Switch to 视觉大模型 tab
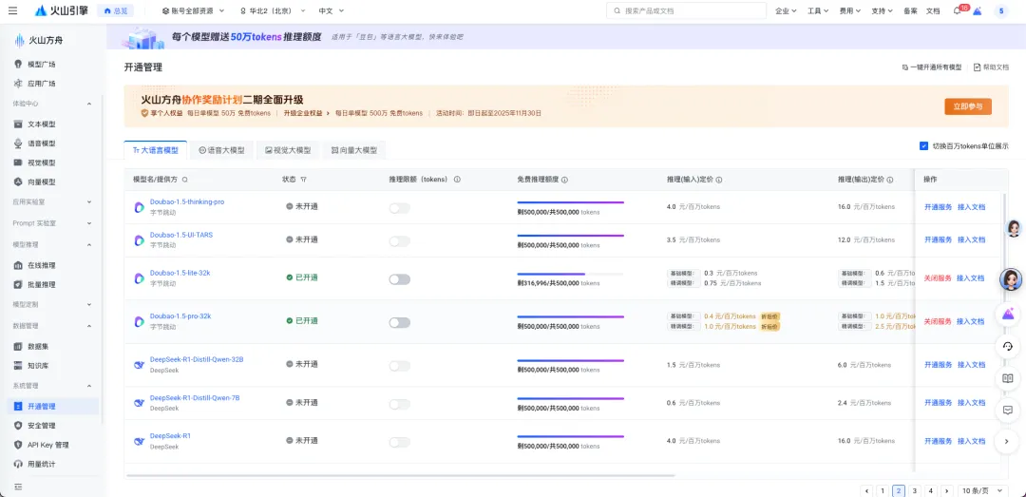 click(288, 150)
